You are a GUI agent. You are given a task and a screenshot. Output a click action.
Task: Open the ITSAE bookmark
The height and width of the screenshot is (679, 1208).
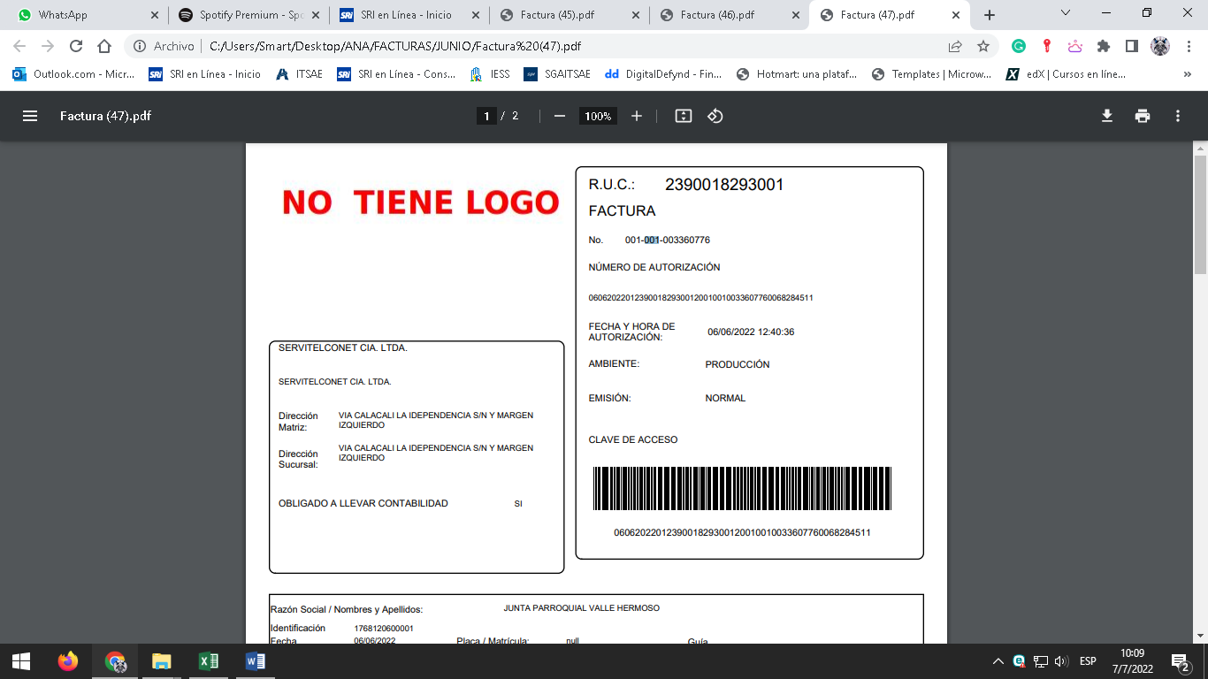tap(300, 74)
